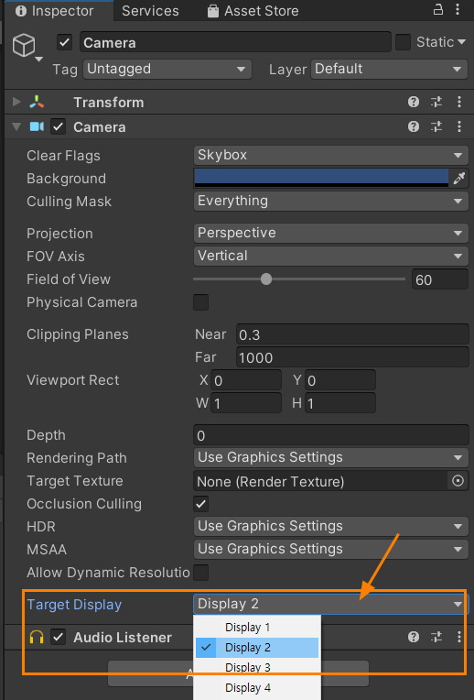The width and height of the screenshot is (474, 700).
Task: Click the Target Display label
Action: pyautogui.click(x=74, y=605)
